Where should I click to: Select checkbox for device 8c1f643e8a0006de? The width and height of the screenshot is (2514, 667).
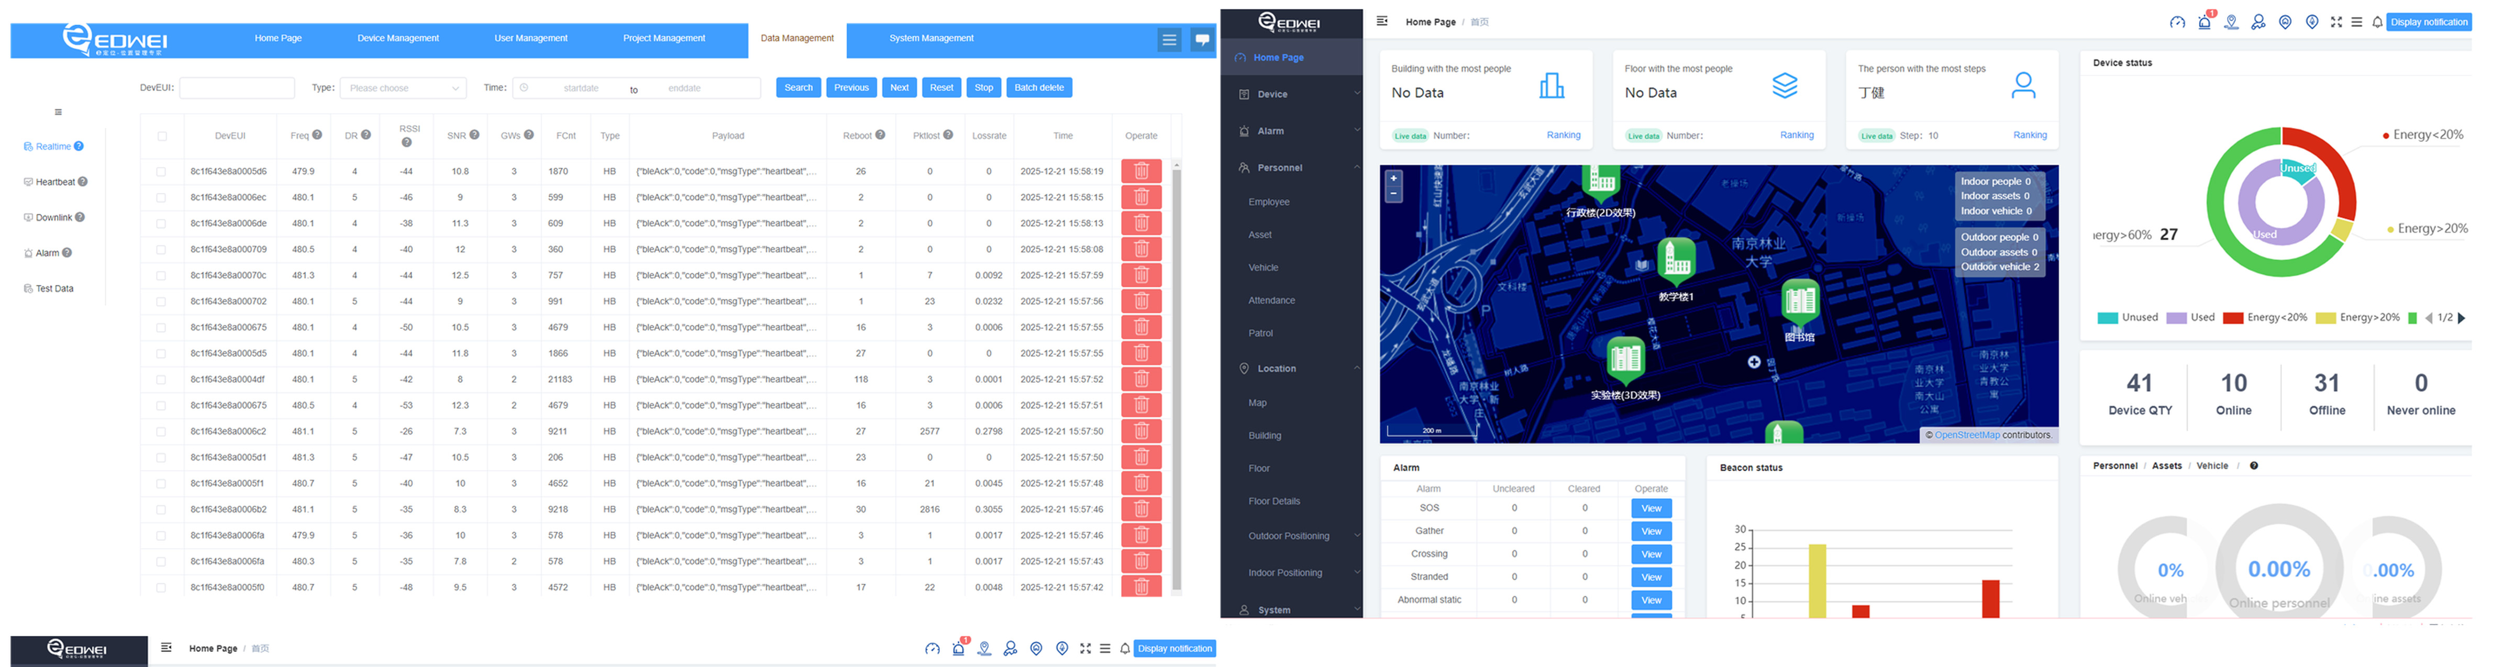pyautogui.click(x=162, y=224)
